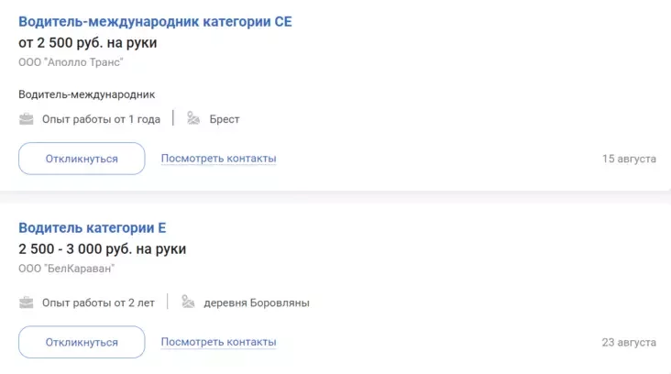The image size is (671, 374).
Task: Click the деревня Боровляны location label
Action: click(x=257, y=302)
